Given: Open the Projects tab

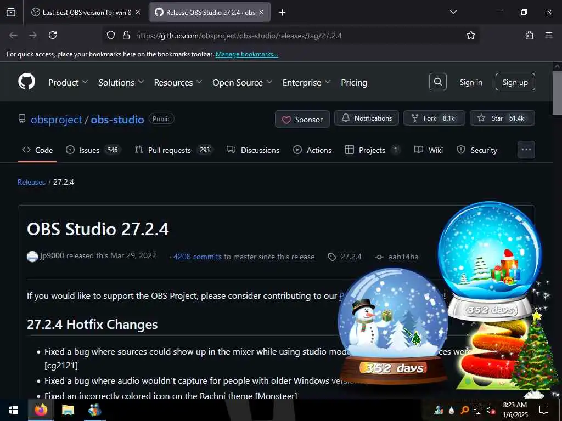Looking at the screenshot, I should coord(373,150).
